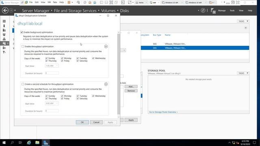
Task: Click the VMware send Ctrl+Alt+Del icon
Action: [78, 2]
